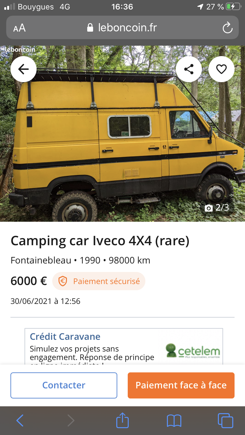
Task: Tap the padlock icon in address bar
Action: pyautogui.click(x=90, y=28)
